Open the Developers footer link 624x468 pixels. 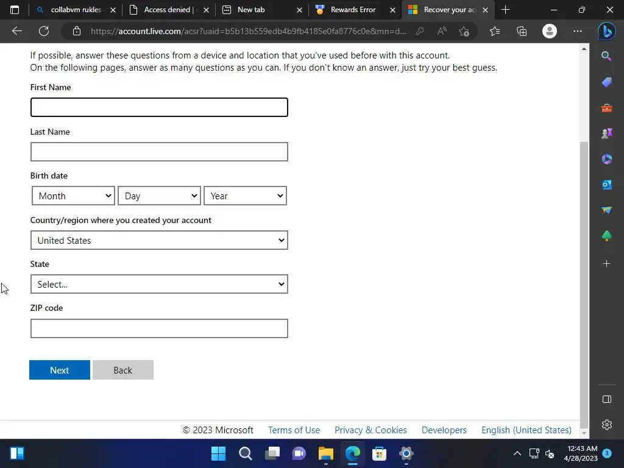[444, 430]
